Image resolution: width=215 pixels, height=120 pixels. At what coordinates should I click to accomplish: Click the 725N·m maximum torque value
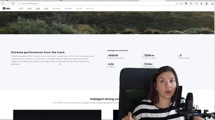[x=149, y=55]
